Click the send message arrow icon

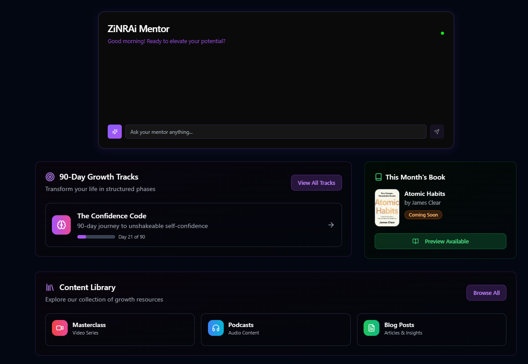click(x=437, y=132)
